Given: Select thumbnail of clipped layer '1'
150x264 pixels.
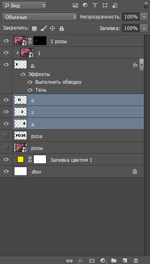Looking at the screenshot, I should tap(27, 53).
